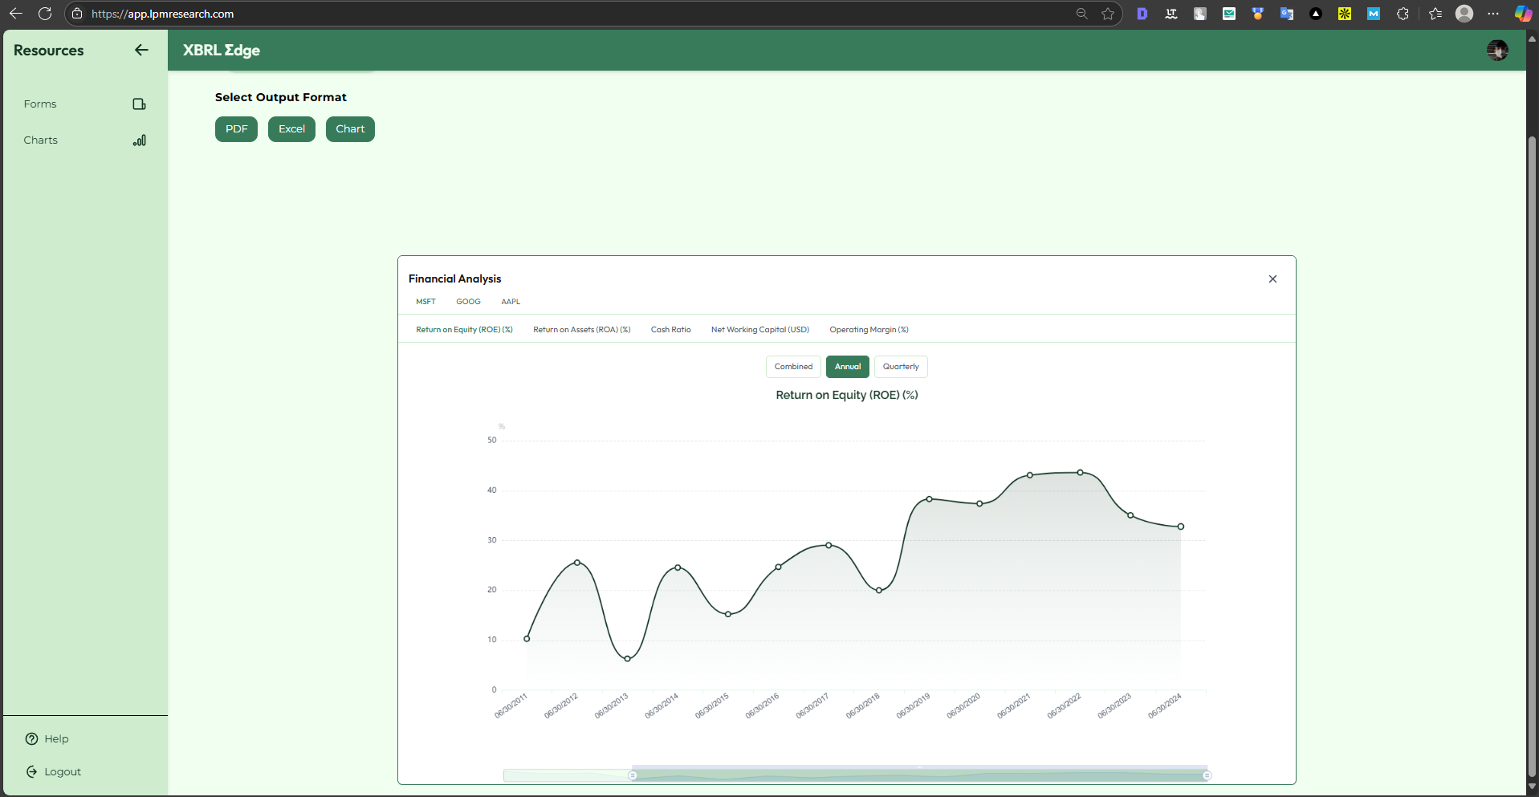Click the green mail extension icon
Screen dimensions: 1539x797
coord(1229,14)
